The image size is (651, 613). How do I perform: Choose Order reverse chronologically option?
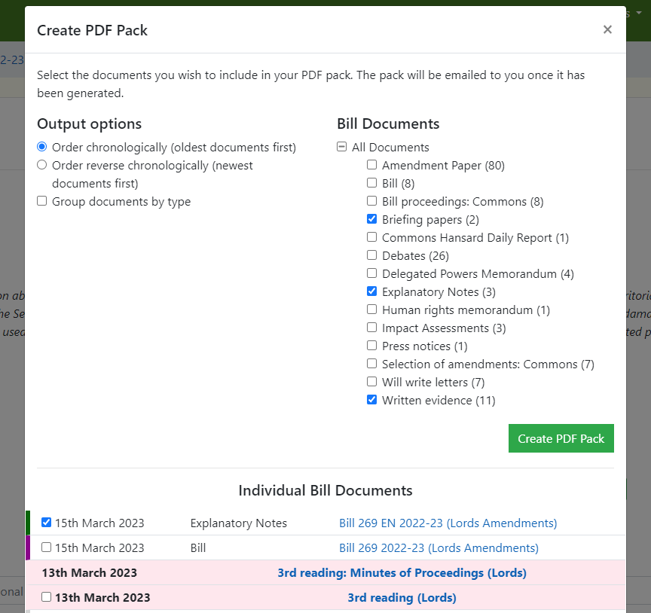(42, 165)
